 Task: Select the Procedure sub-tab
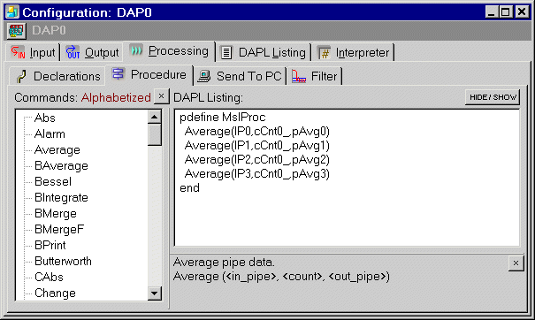pyautogui.click(x=149, y=74)
